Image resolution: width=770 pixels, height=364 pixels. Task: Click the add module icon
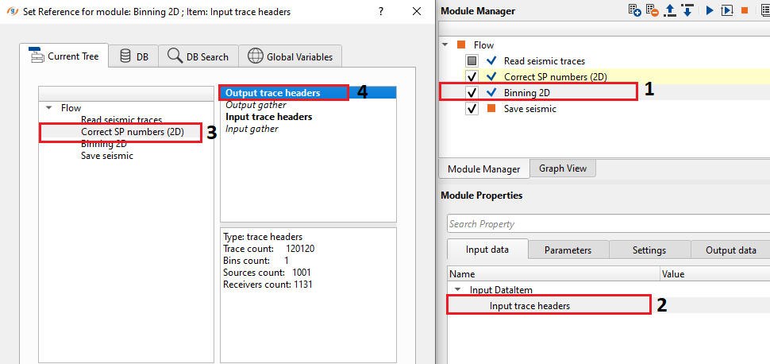pyautogui.click(x=634, y=10)
